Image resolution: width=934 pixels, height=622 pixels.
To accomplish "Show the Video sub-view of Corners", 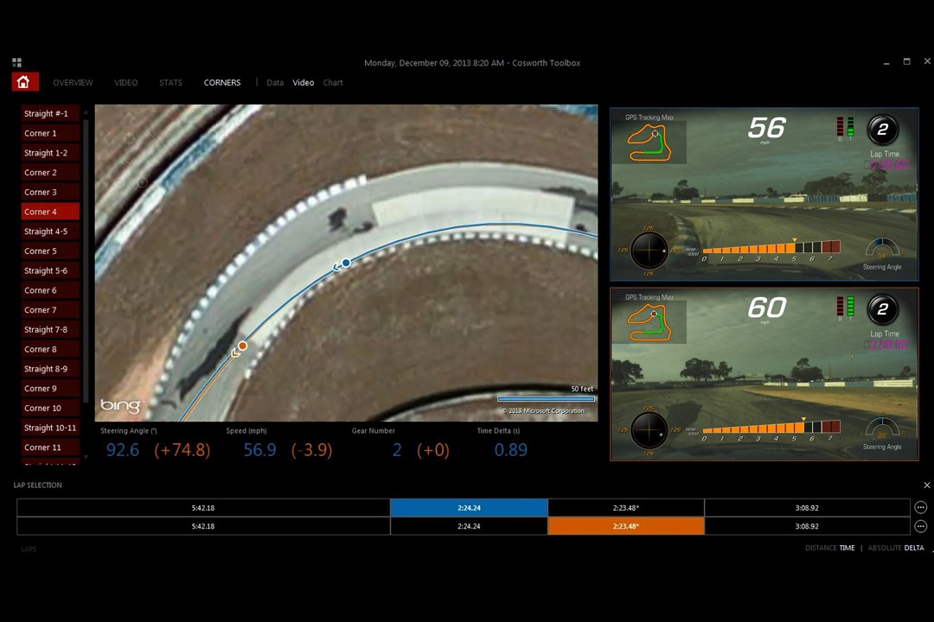I will 304,83.
